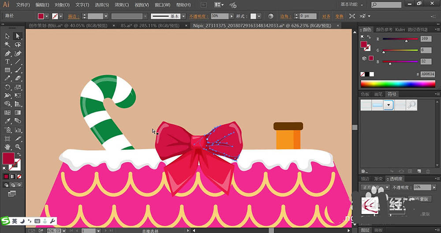Open the brush definition 基本 dropdown
441x233 pixels.
(183, 16)
